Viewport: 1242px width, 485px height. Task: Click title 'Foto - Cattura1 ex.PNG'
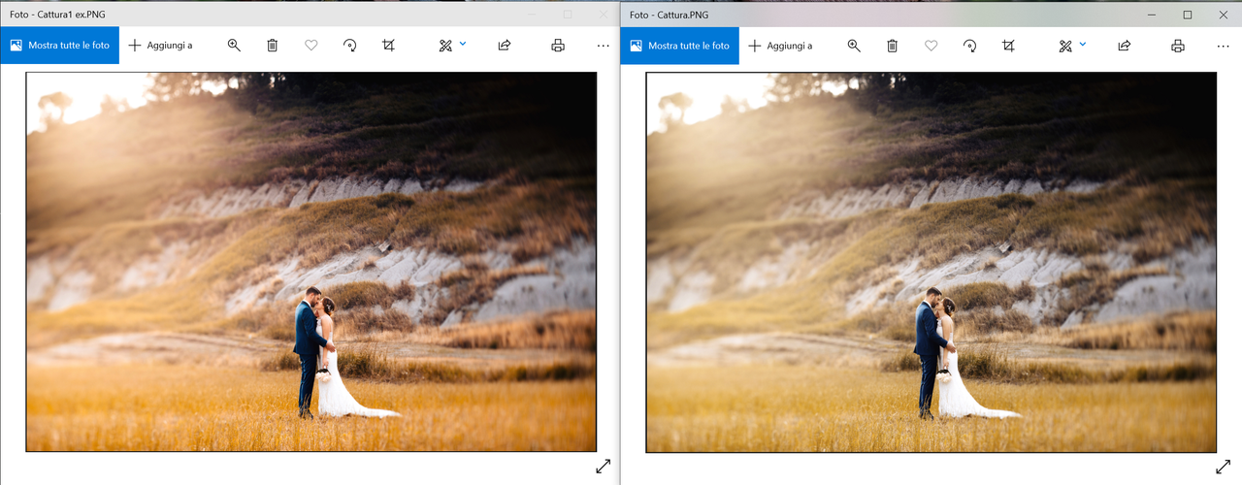point(56,15)
